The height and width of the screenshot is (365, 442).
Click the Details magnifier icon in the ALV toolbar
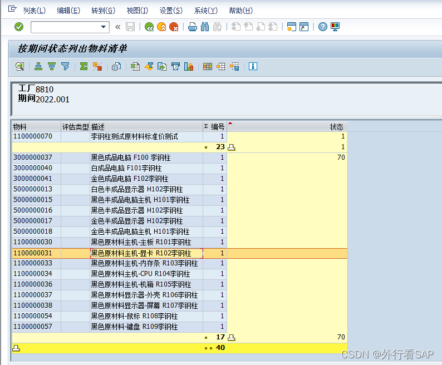[x=19, y=67]
